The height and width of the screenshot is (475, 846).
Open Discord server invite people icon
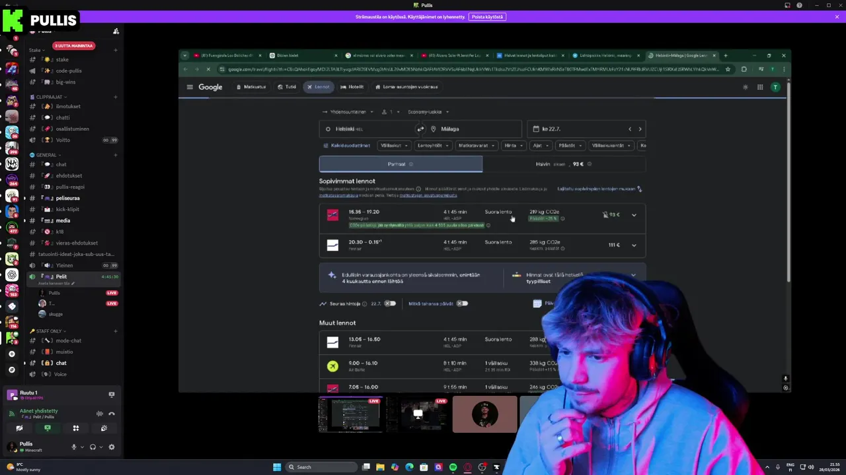click(116, 31)
